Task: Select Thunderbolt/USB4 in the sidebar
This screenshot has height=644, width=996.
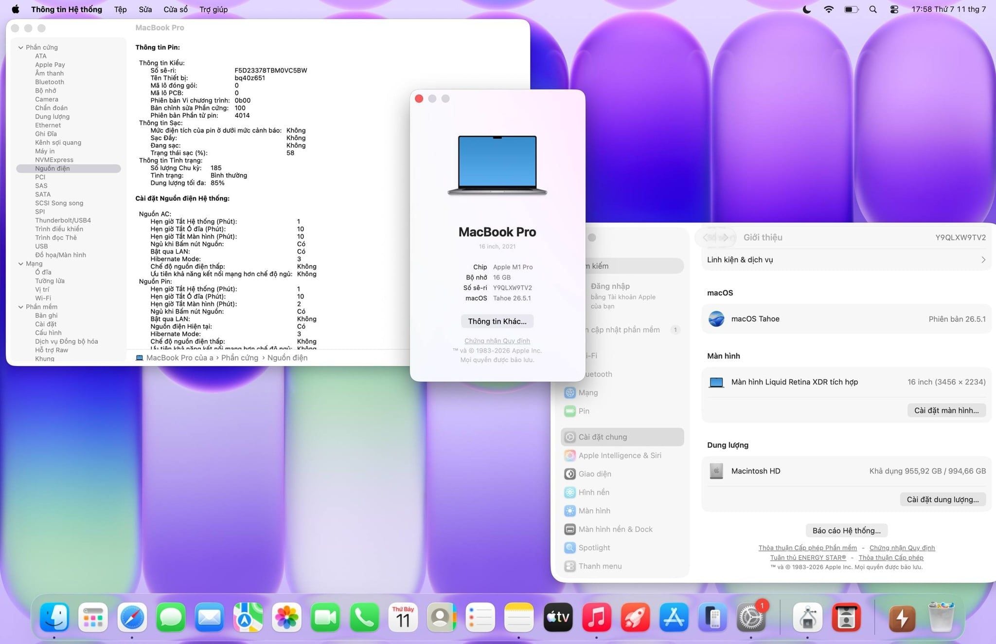Action: point(63,221)
